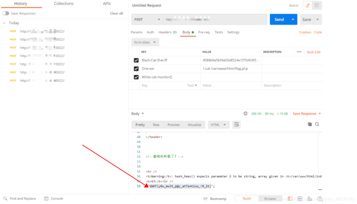
Task: Open column options three-dots icon
Action: 299,52
